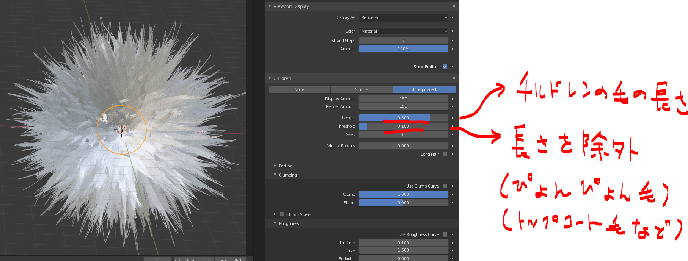Click the animate dot beside Amount

click(452, 49)
